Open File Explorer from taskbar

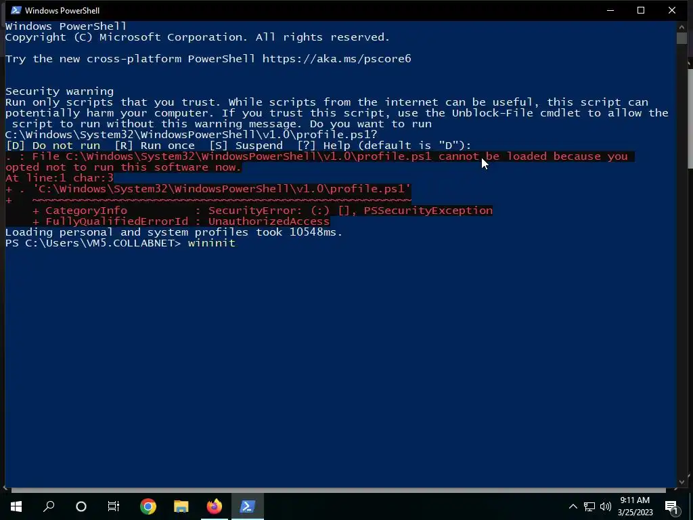pos(181,506)
